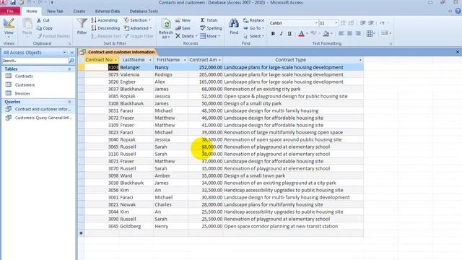
Task: Open Microsoft Access Help question icon
Action: pyautogui.click(x=458, y=11)
